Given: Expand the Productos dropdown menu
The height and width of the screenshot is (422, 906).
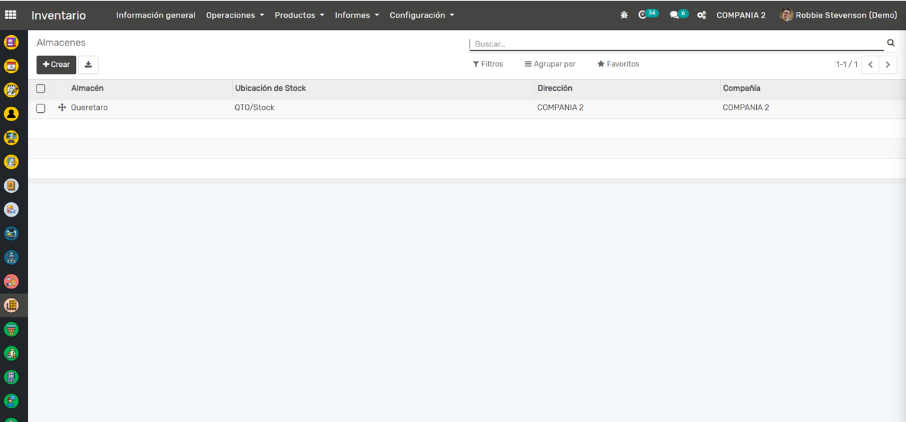Looking at the screenshot, I should pyautogui.click(x=299, y=15).
